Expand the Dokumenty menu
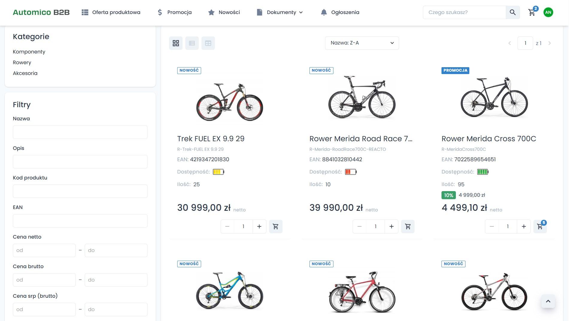 [x=280, y=12]
